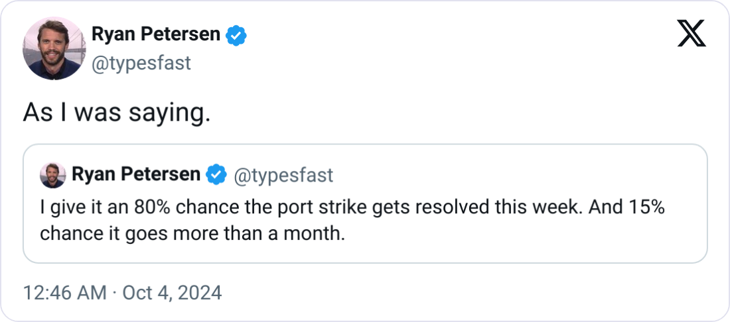Visit the @typesfast handle under the main name
Viewport: 730px width, 322px height.
coord(141,63)
